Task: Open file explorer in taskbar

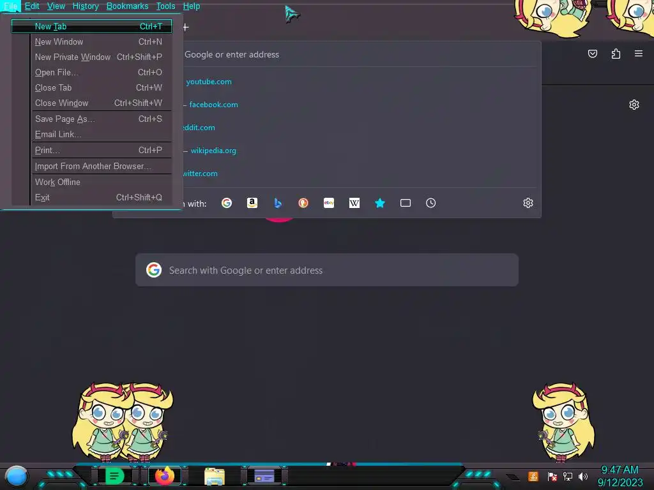Action: 215,476
